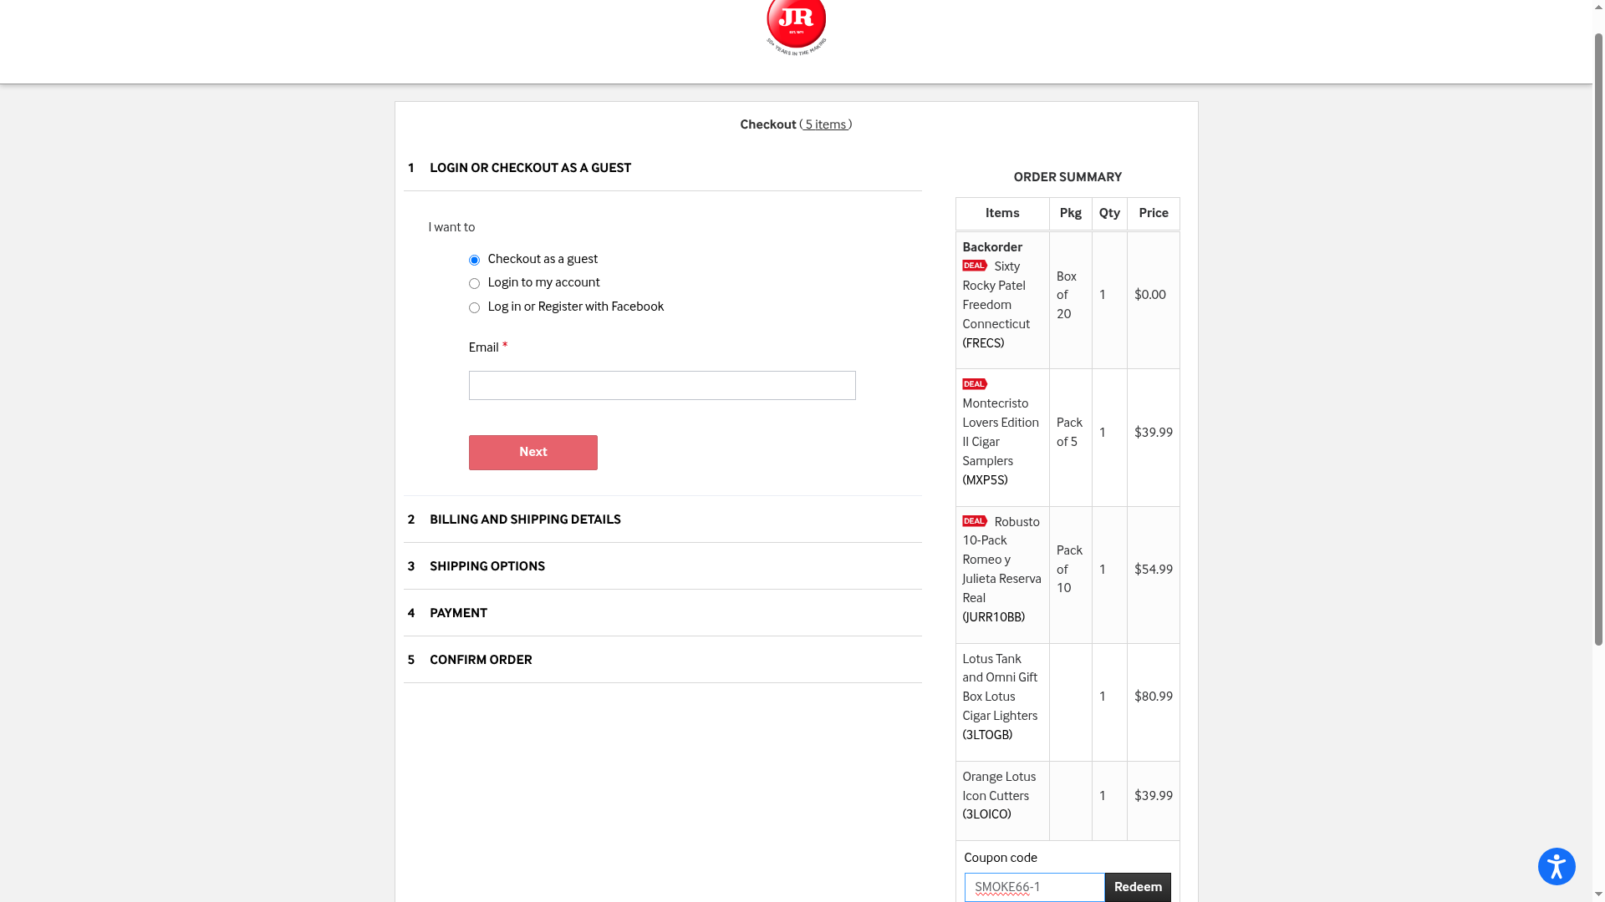Viewport: 1605px width, 902px height.
Task: Select Checkout as a guest option
Action: click(x=474, y=261)
